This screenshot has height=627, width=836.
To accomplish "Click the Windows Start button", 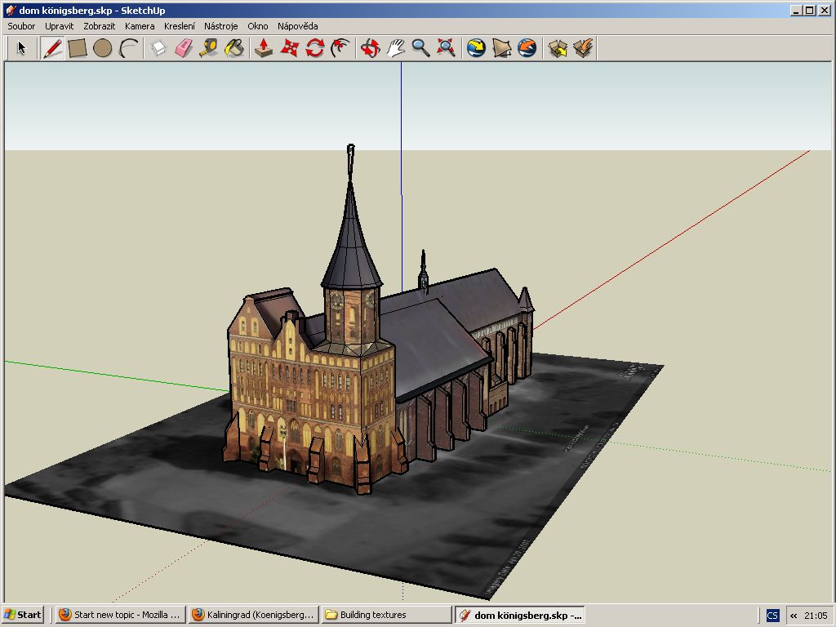I will [23, 615].
